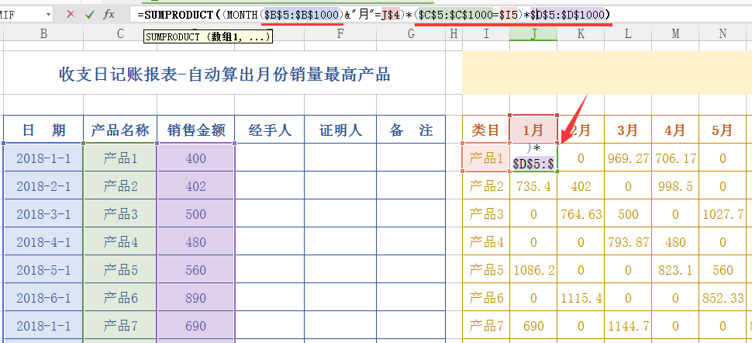Click the 5月 header cell
Image resolution: width=752 pixels, height=343 pixels.
(723, 130)
